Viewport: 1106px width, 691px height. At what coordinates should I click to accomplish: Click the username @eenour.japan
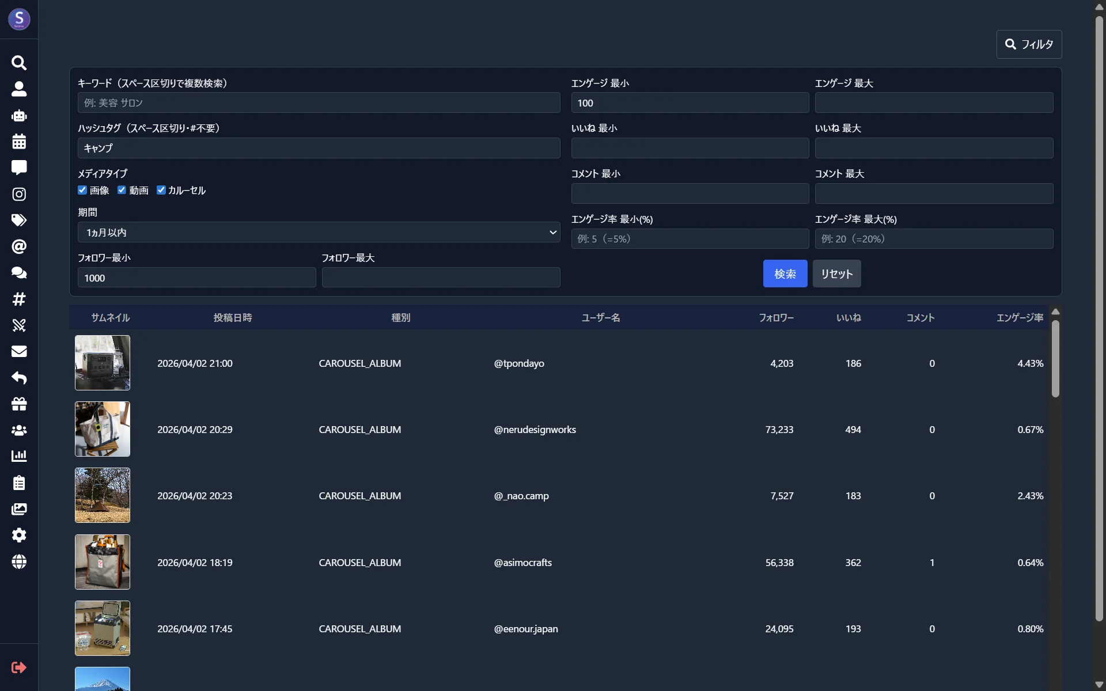point(526,629)
